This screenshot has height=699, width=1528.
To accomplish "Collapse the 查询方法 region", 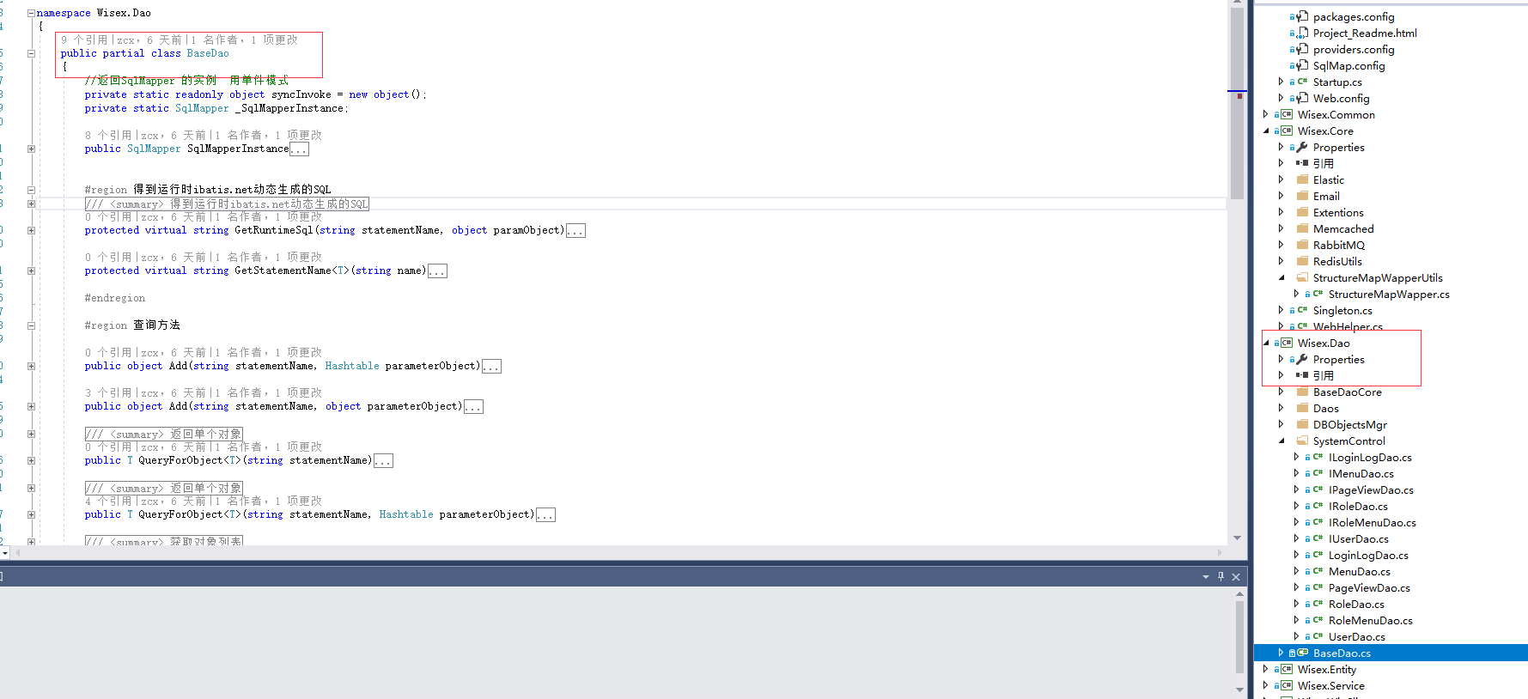I will pyautogui.click(x=31, y=325).
